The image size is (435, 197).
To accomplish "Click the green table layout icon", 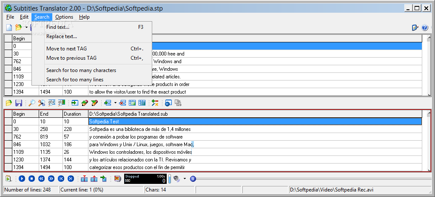I will pos(132,103).
